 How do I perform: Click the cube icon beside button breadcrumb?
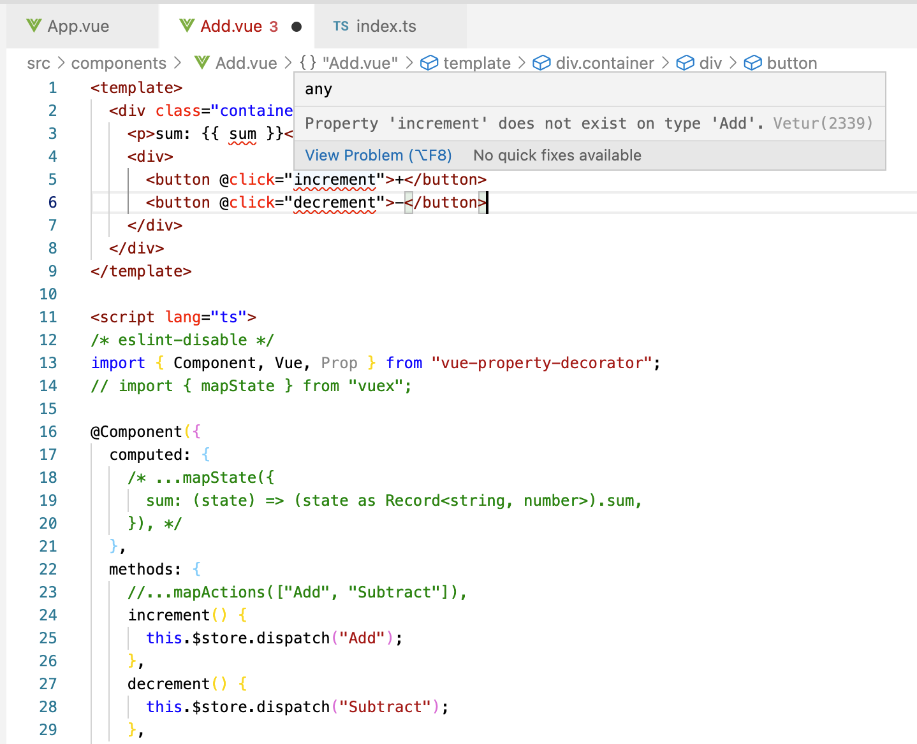pyautogui.click(x=753, y=62)
